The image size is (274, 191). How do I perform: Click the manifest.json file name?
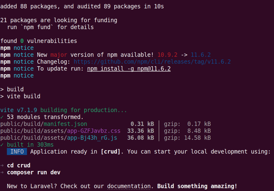click(x=65, y=124)
